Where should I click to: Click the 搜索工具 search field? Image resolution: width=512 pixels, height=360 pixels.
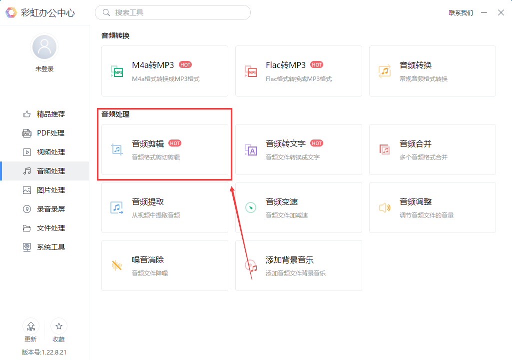click(172, 12)
